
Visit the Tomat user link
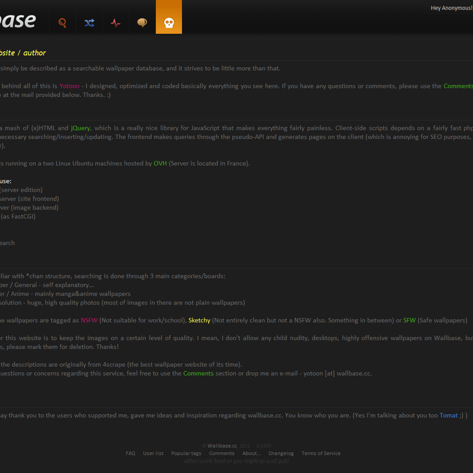tap(448, 415)
